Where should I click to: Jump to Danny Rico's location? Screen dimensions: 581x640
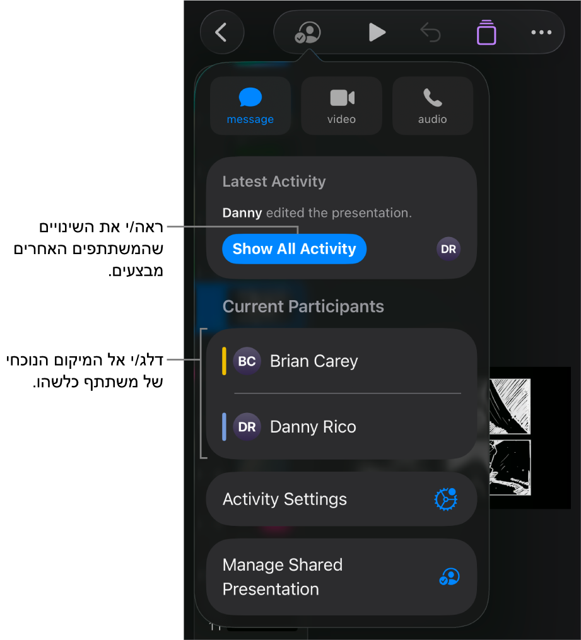click(x=341, y=426)
